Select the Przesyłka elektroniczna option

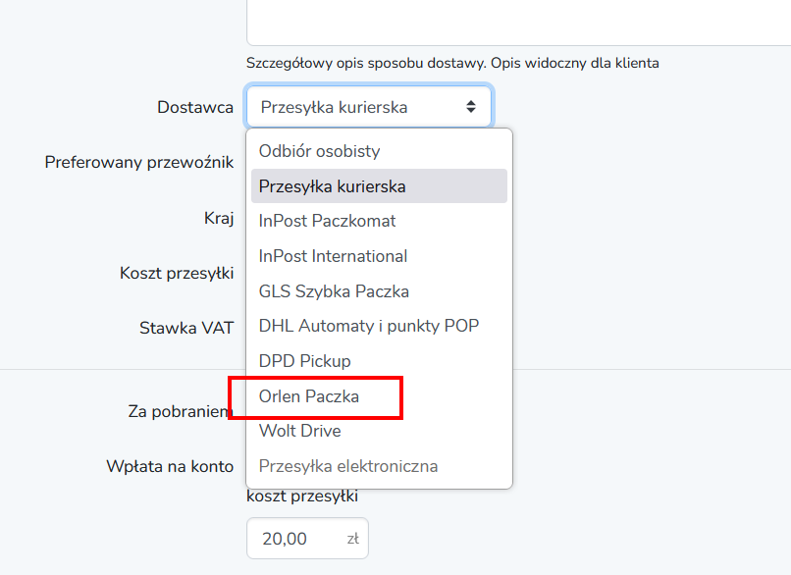(x=347, y=466)
